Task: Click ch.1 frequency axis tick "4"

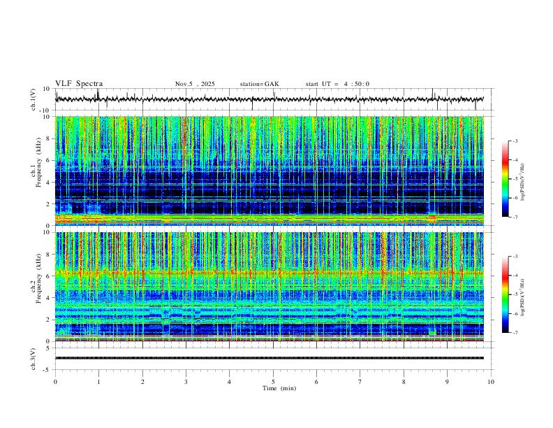Action: click(49, 183)
